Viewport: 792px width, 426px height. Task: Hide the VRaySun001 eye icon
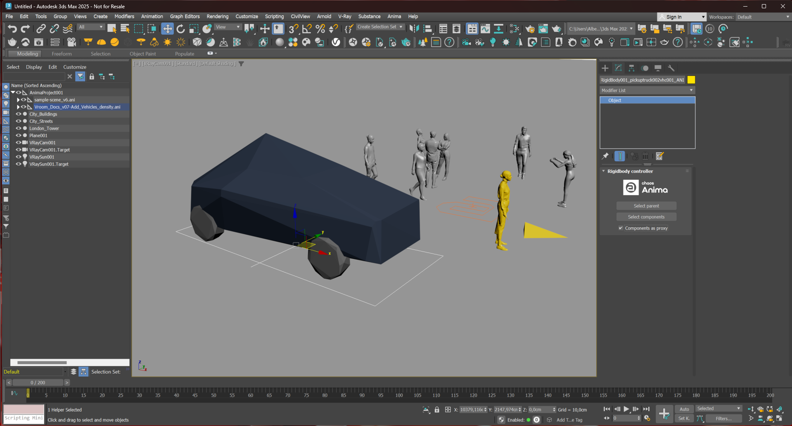[x=18, y=157]
